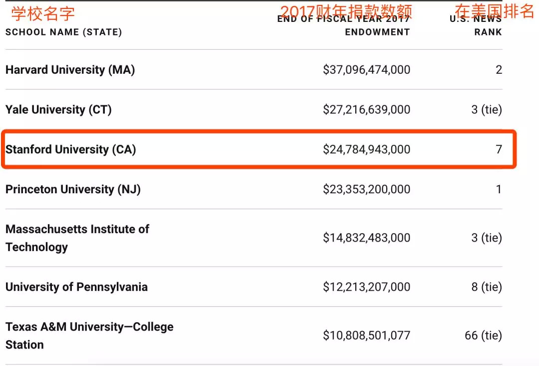Open University of Pennsylvania entry
Viewport: 539px width, 366px height.
pyautogui.click(x=76, y=287)
